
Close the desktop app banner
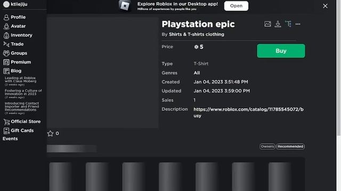point(325,6)
